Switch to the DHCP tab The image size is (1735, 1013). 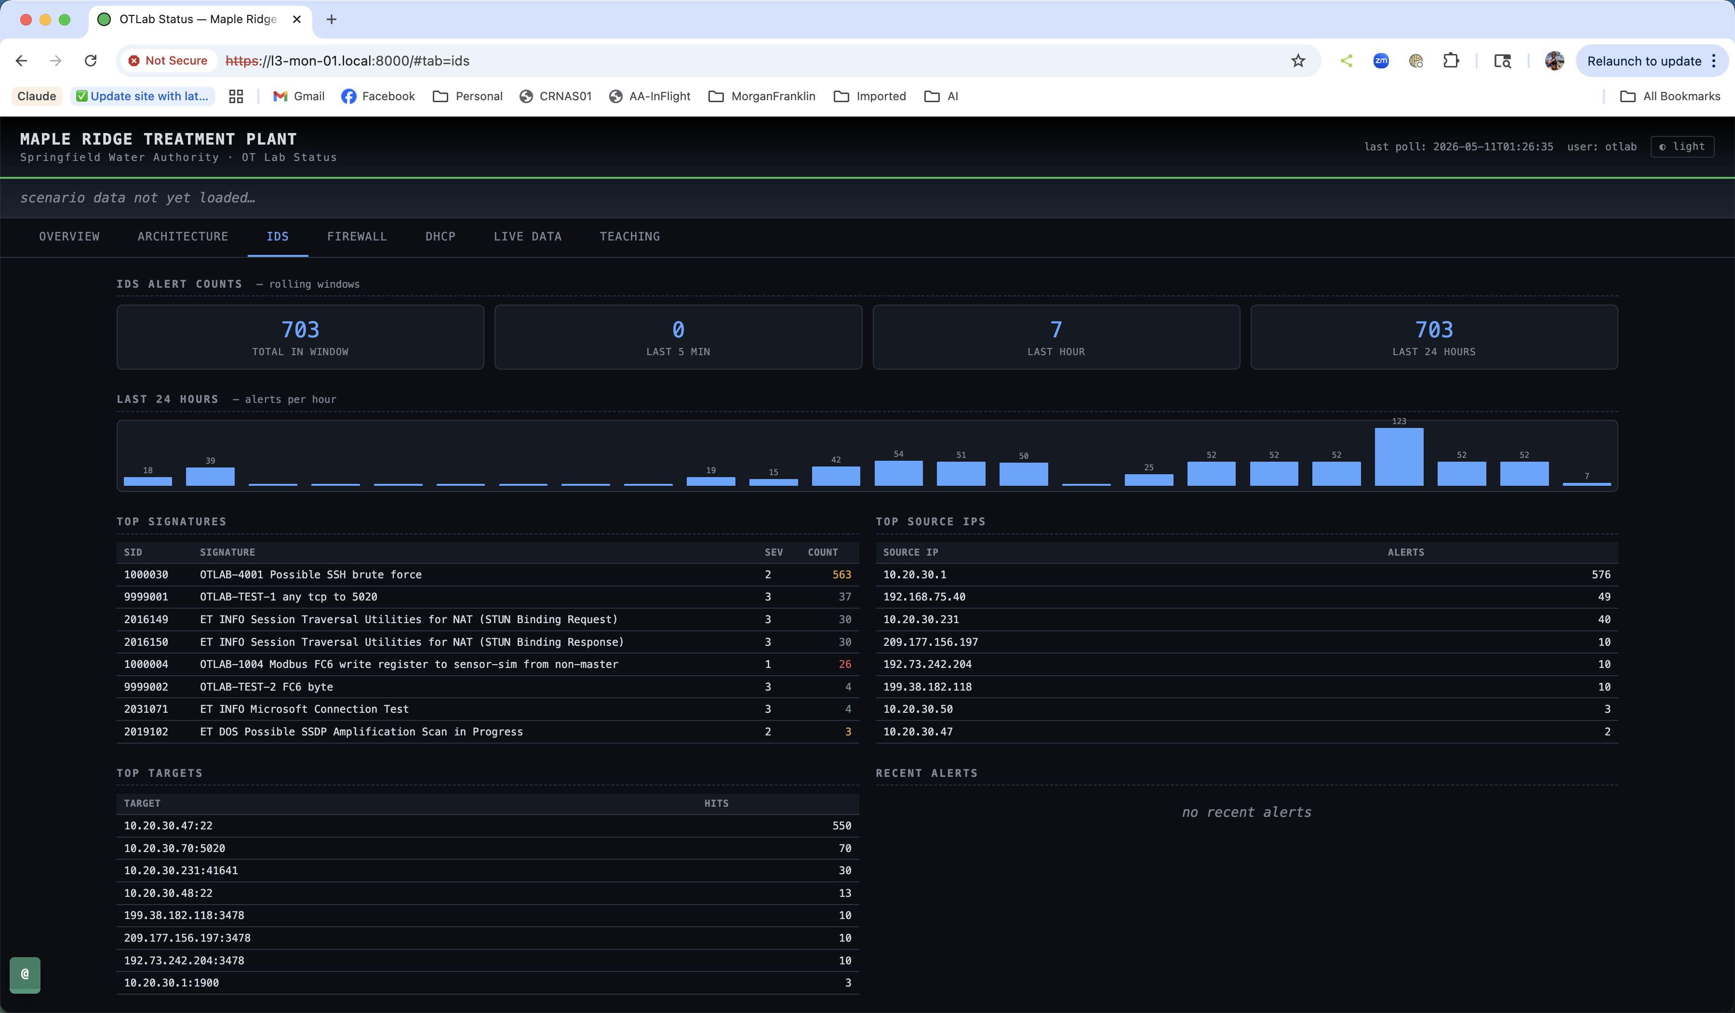pos(440,236)
